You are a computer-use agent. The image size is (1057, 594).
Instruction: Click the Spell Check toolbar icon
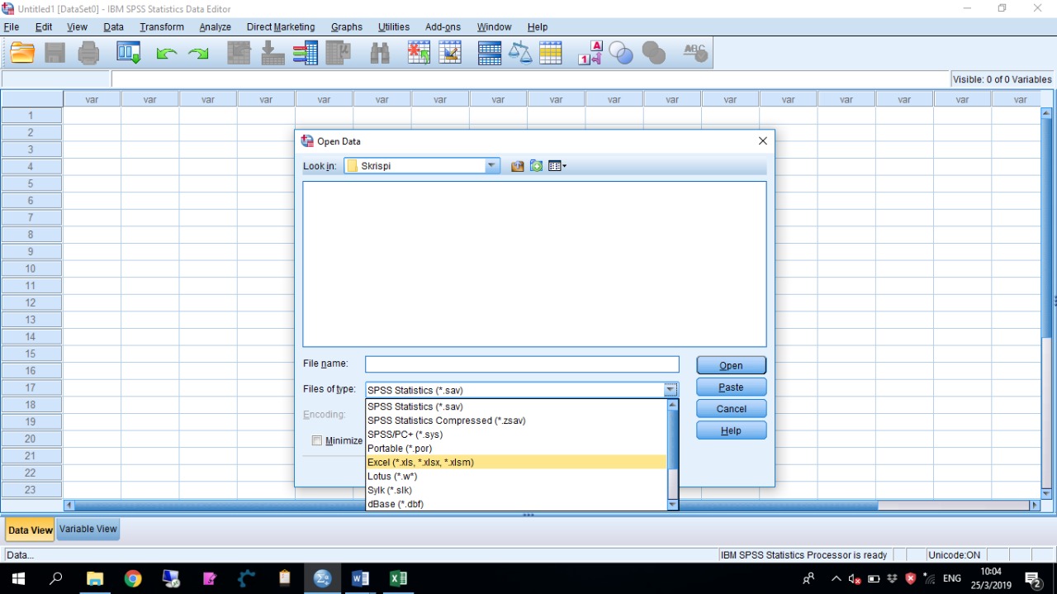click(694, 52)
